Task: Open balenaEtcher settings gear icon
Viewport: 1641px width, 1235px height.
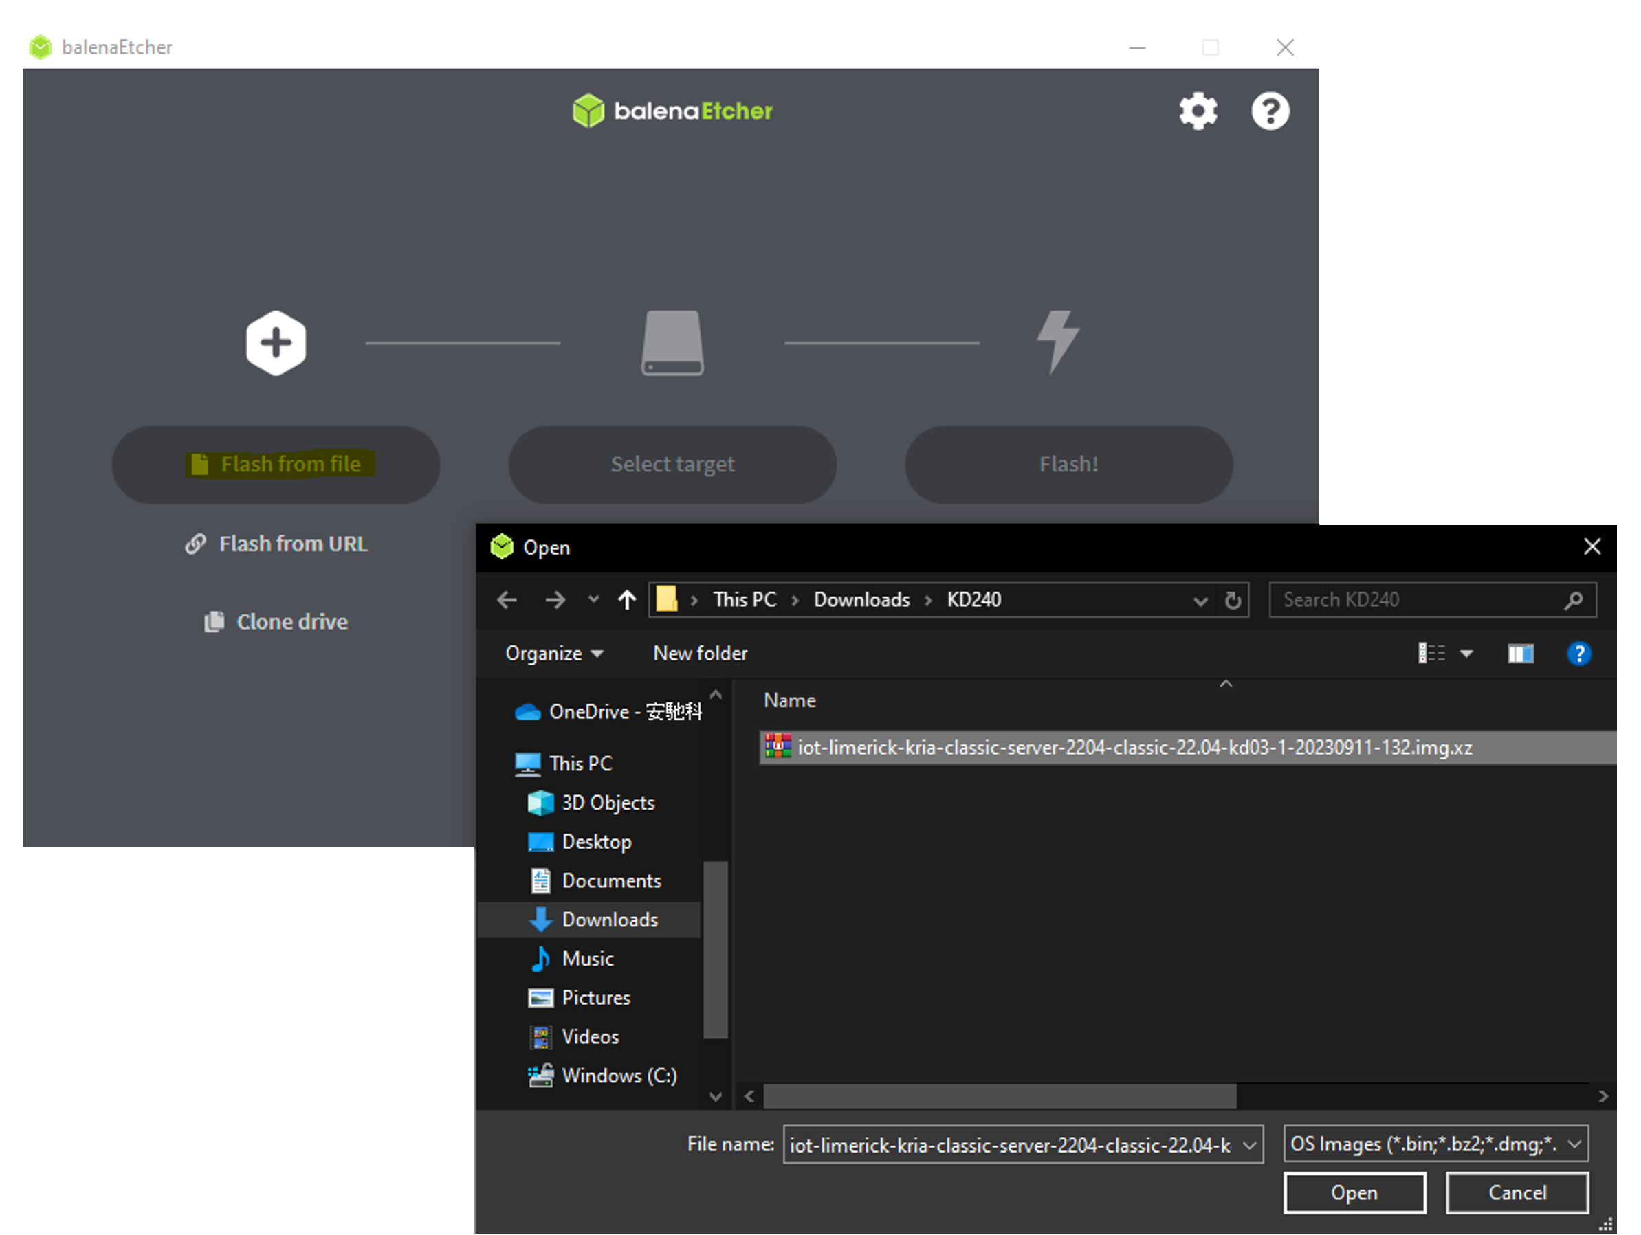Action: click(1198, 111)
